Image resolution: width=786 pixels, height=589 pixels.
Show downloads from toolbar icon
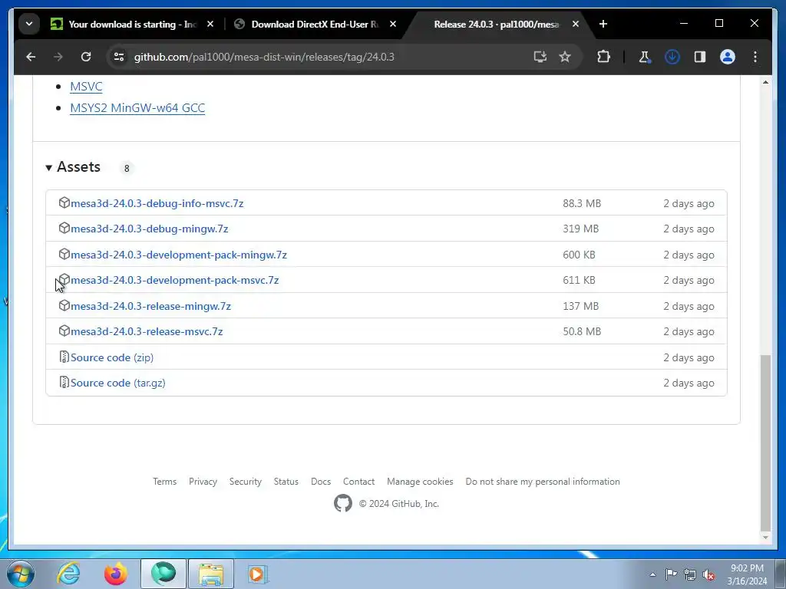(x=672, y=57)
